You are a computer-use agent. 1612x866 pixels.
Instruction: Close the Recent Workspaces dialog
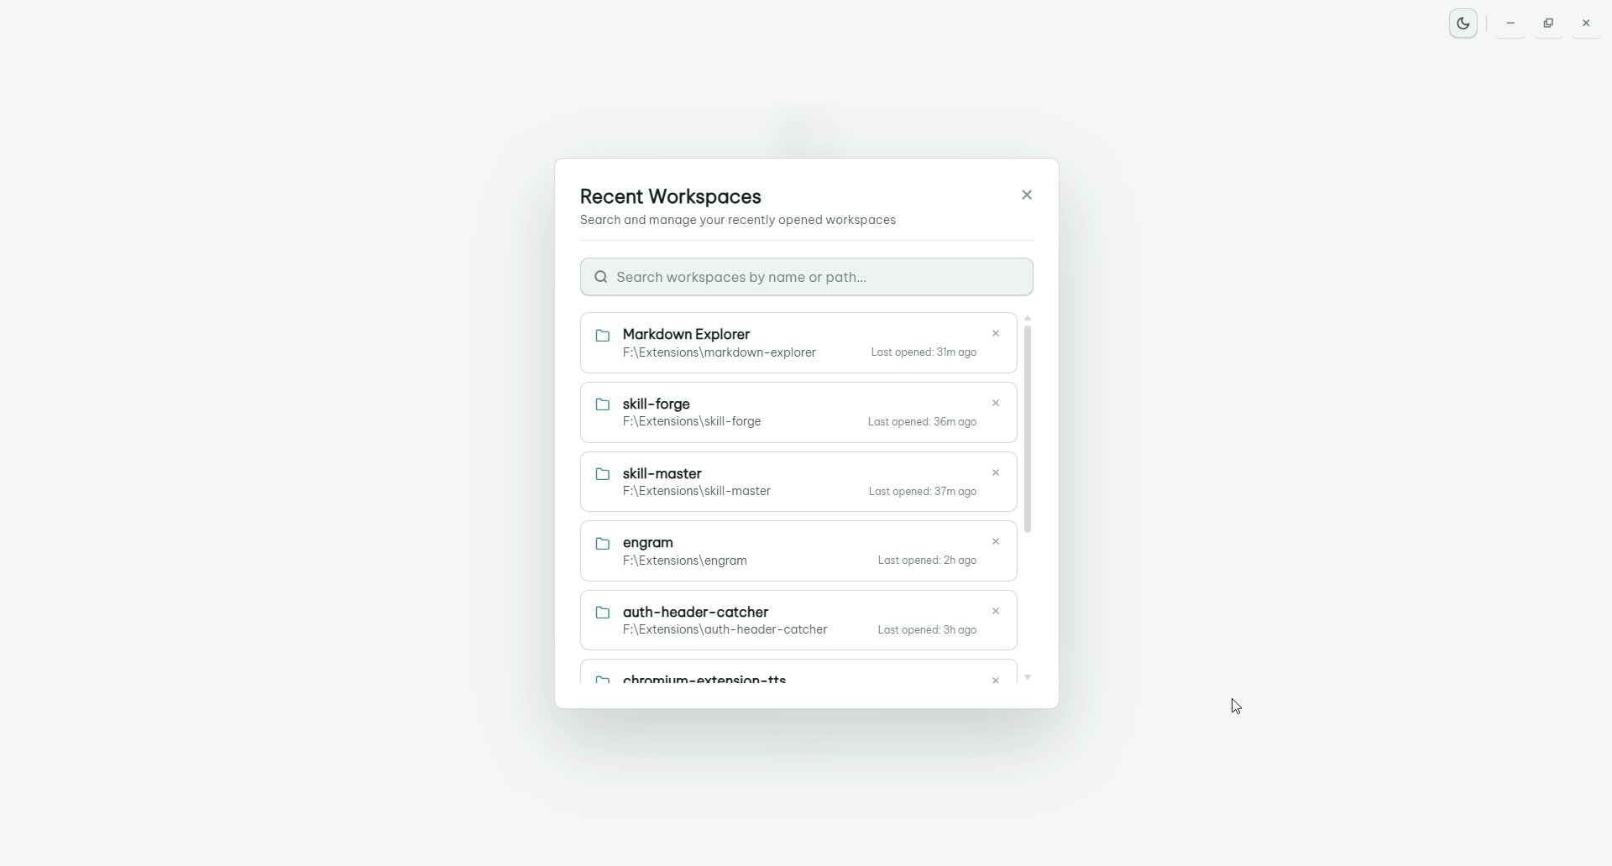pos(1027,196)
